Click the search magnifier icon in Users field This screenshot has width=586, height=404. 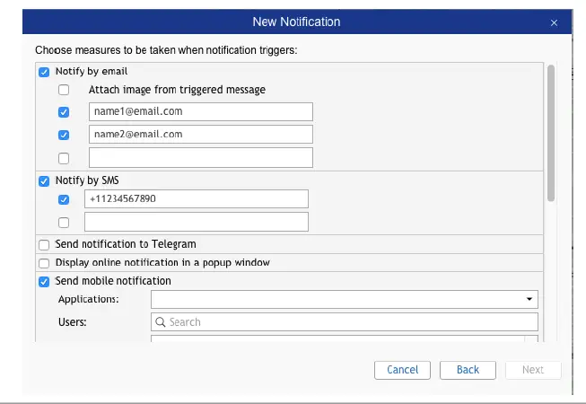pyautogui.click(x=162, y=322)
